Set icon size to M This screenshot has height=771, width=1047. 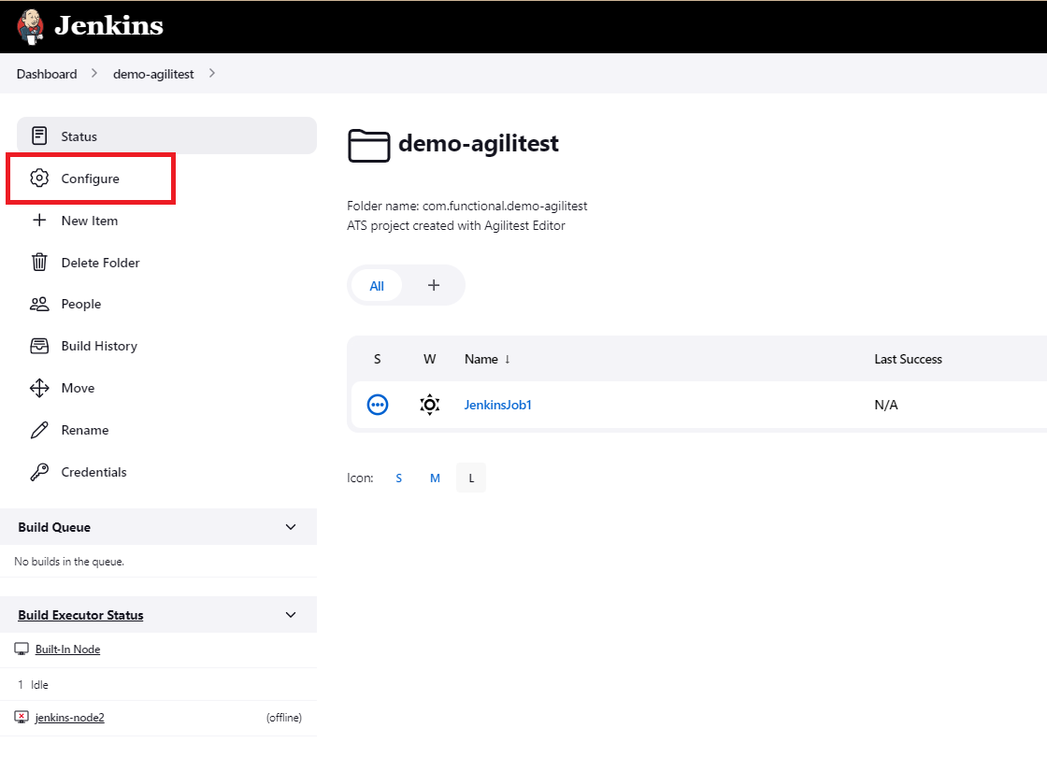(x=435, y=478)
